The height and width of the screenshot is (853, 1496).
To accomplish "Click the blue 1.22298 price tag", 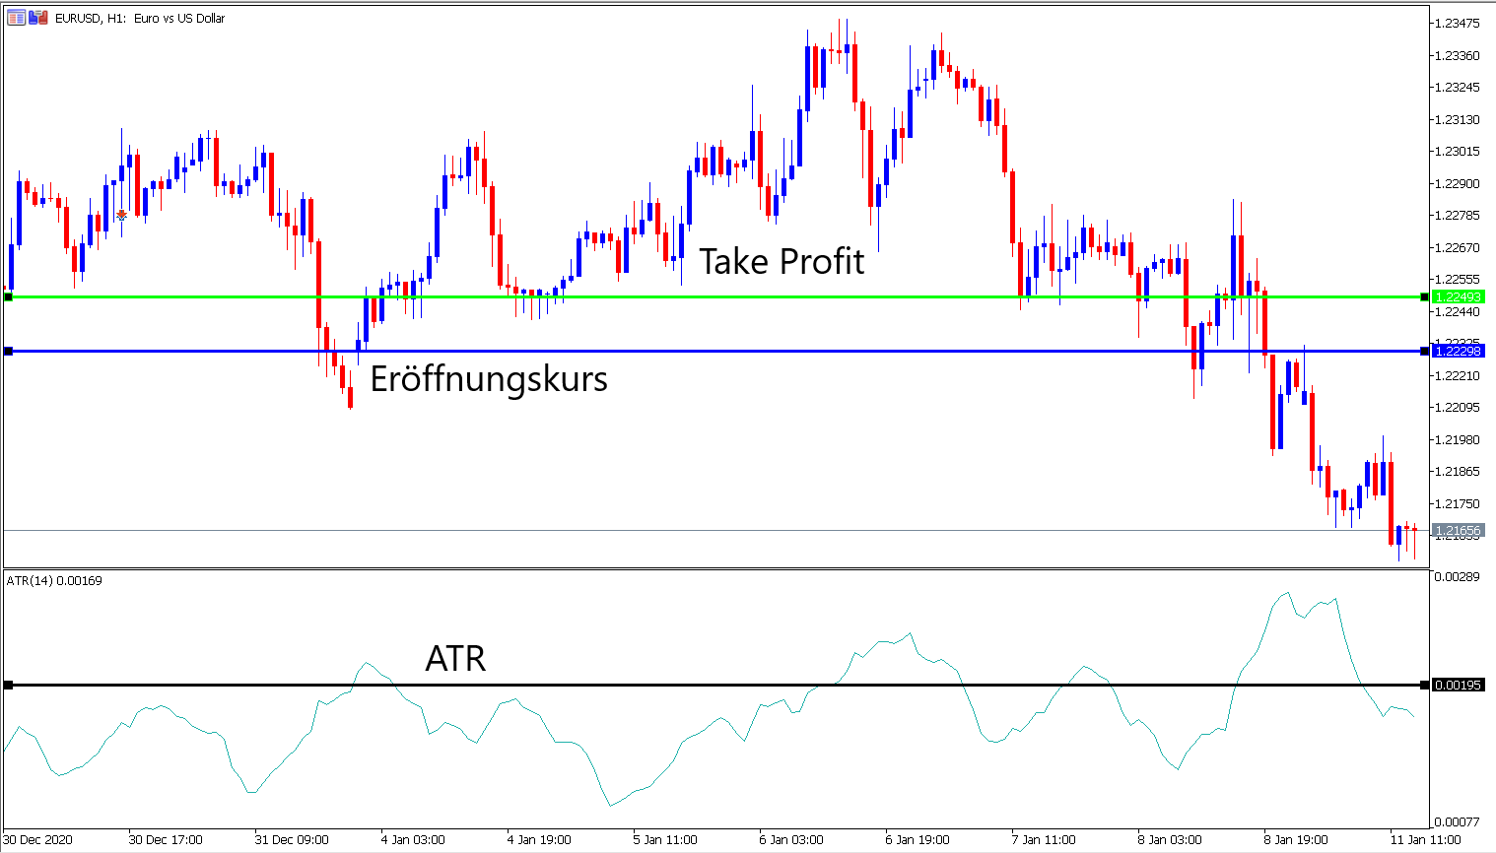I will coord(1458,351).
